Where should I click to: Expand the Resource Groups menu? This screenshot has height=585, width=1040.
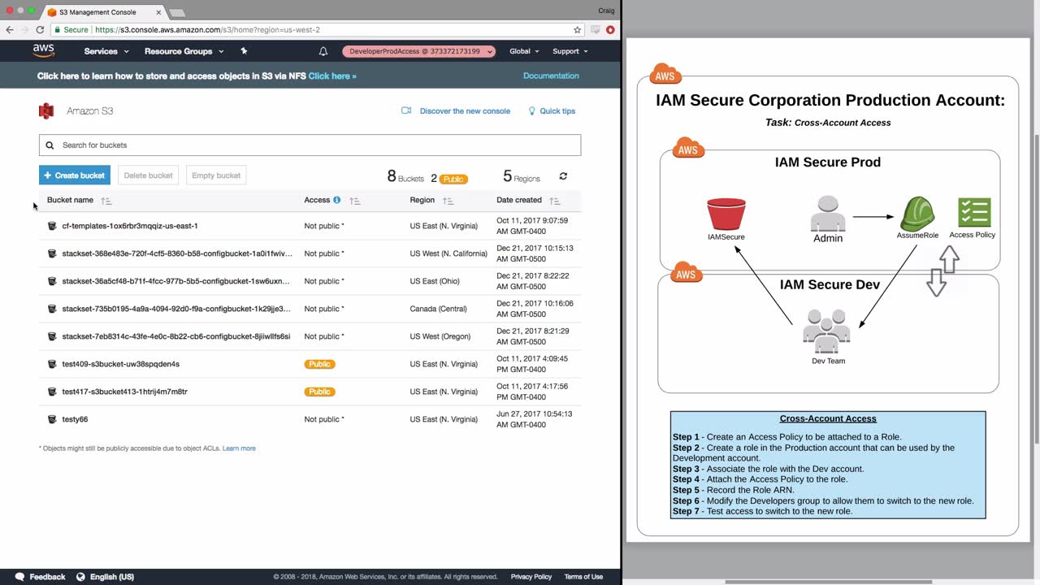(x=183, y=51)
